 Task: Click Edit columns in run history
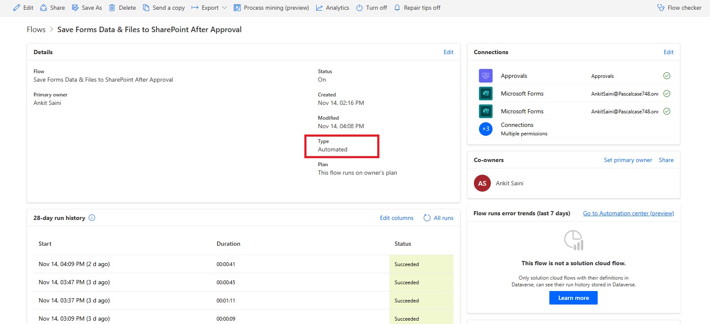(x=396, y=218)
